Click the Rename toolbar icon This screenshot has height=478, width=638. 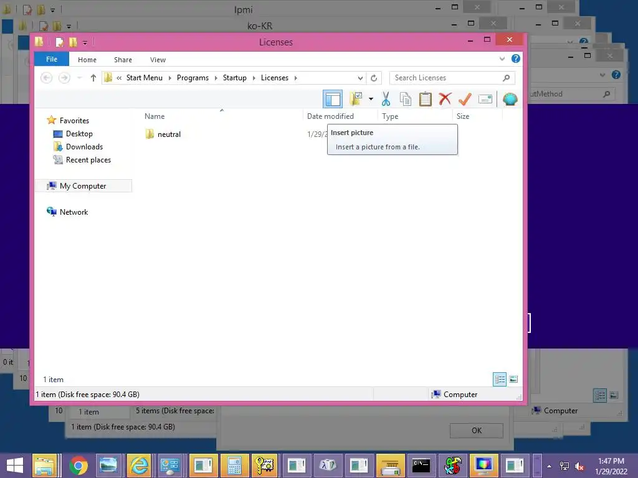tap(485, 99)
